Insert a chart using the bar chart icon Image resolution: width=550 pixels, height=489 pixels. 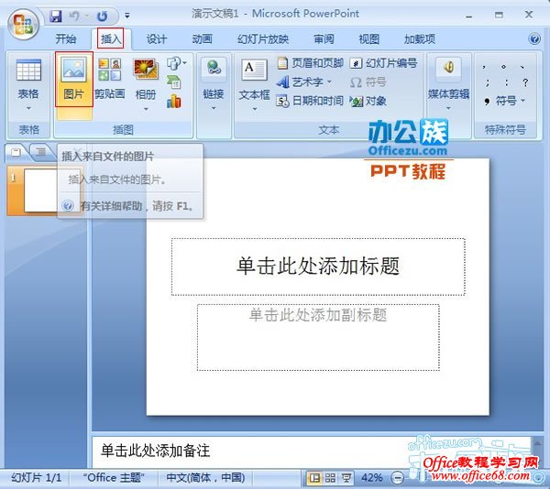174,102
